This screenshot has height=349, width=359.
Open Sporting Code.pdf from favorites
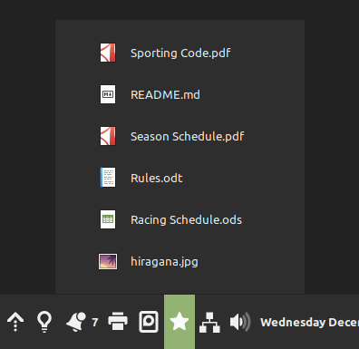(179, 53)
